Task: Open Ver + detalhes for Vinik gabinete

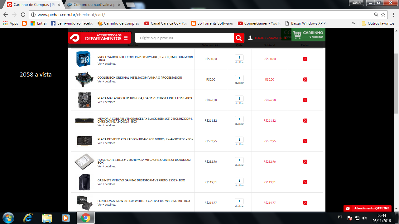Action: pyautogui.click(x=107, y=184)
